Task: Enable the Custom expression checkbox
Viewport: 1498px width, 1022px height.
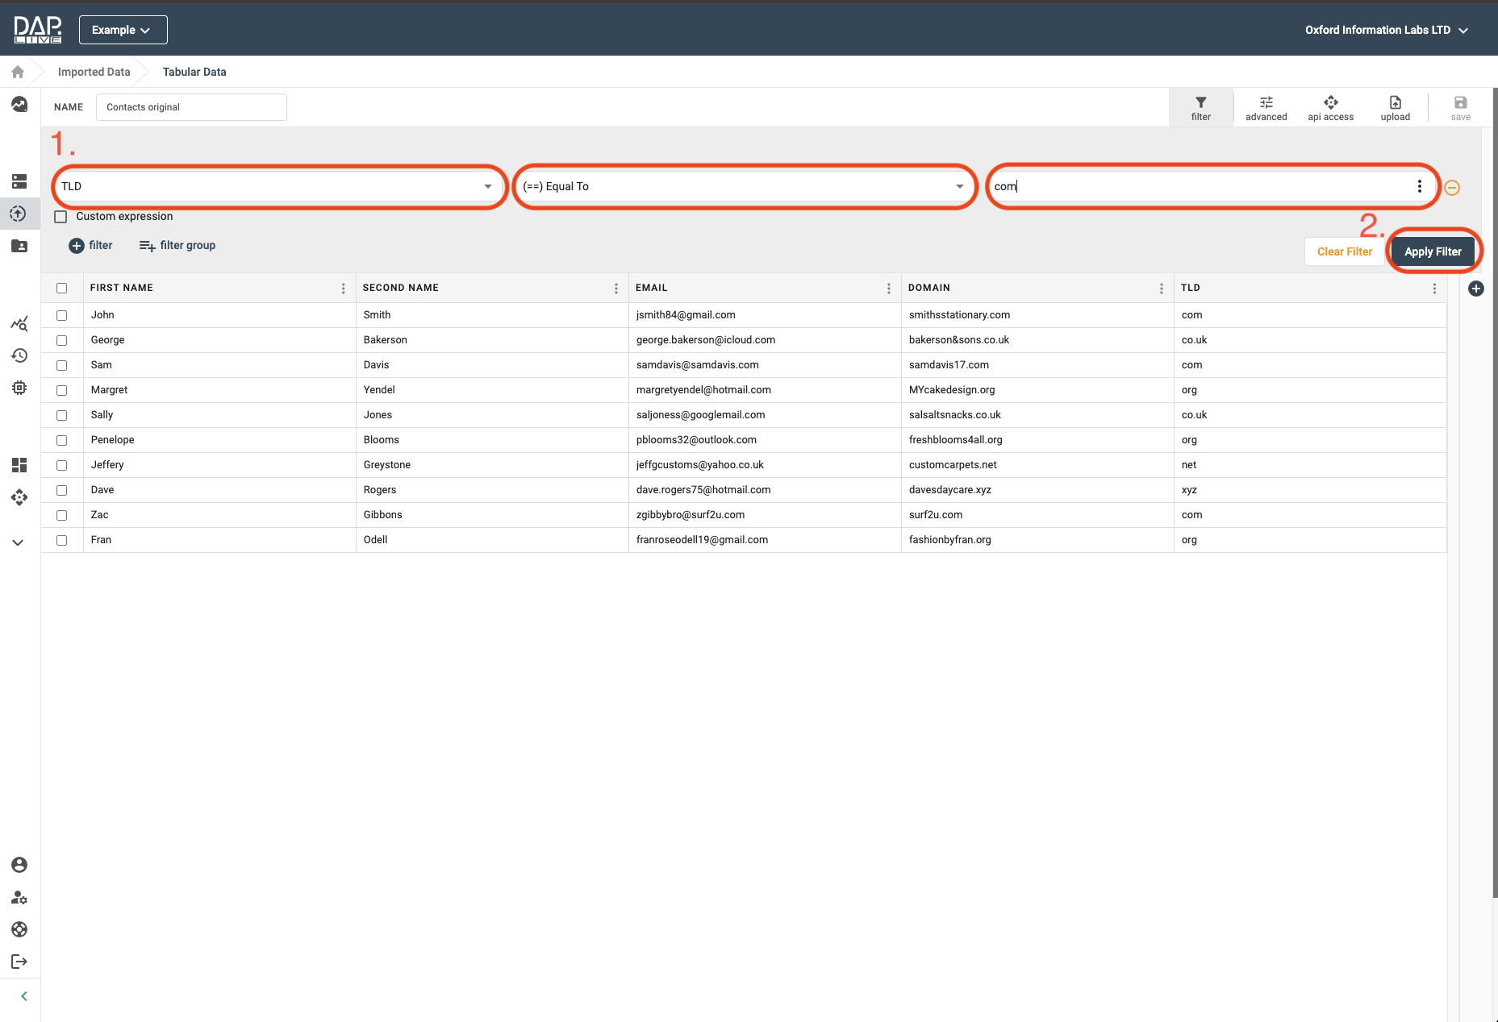Action: (x=61, y=217)
